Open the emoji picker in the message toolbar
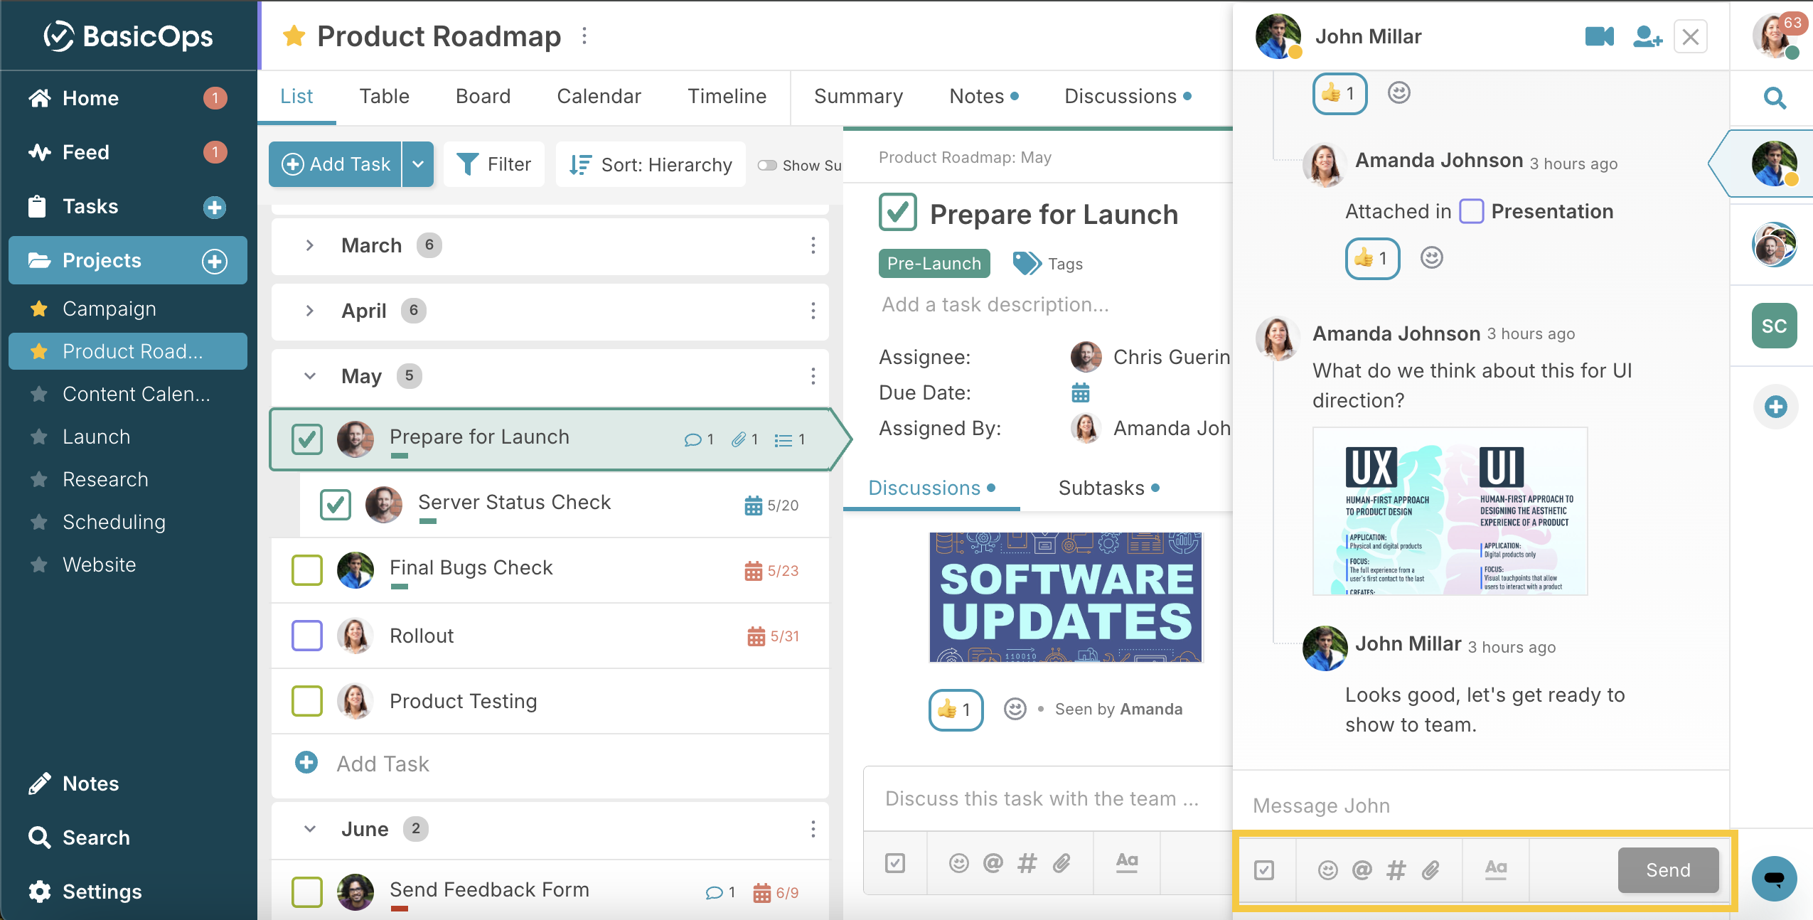This screenshot has height=920, width=1813. click(x=1329, y=870)
